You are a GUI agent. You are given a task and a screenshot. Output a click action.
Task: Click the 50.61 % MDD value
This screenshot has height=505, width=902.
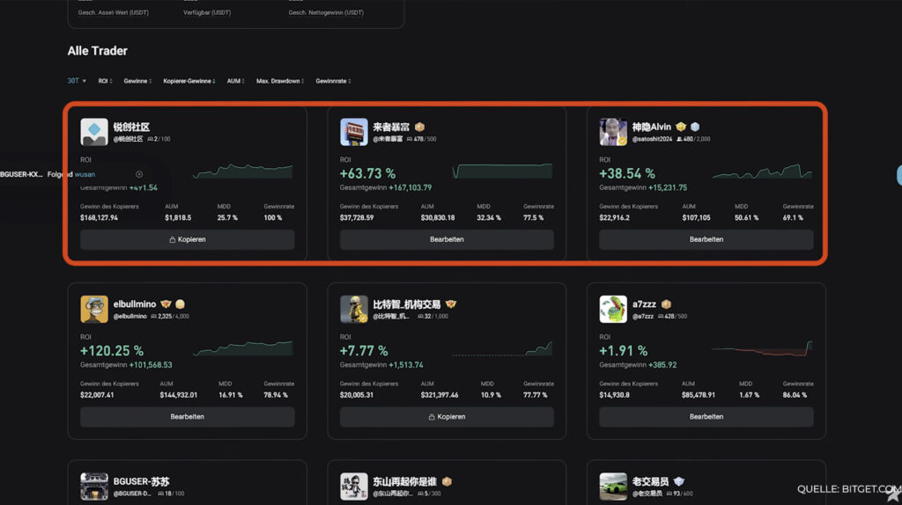pyautogui.click(x=746, y=217)
